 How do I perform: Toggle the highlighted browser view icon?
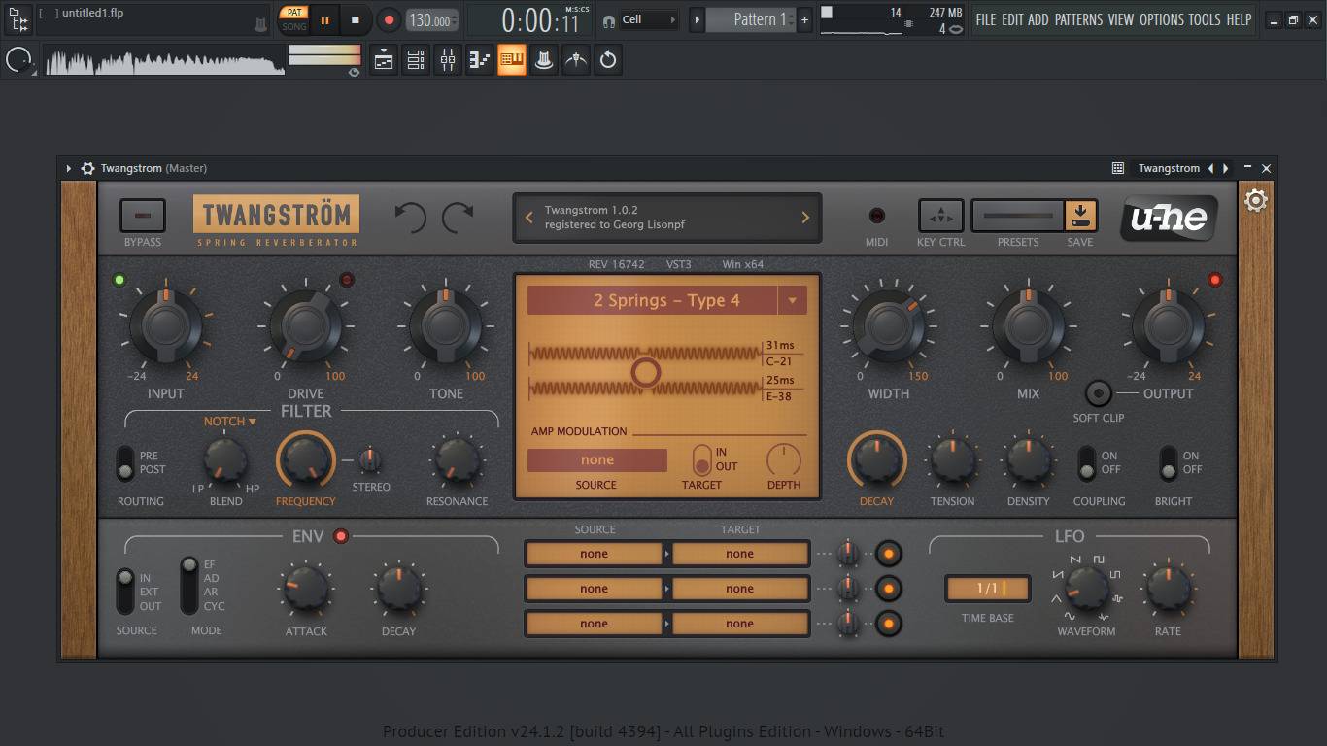[x=512, y=60]
